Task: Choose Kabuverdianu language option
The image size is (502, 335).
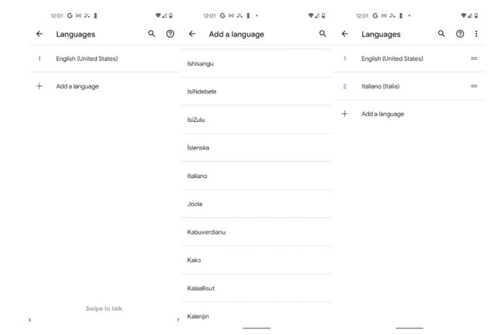Action: click(x=207, y=232)
